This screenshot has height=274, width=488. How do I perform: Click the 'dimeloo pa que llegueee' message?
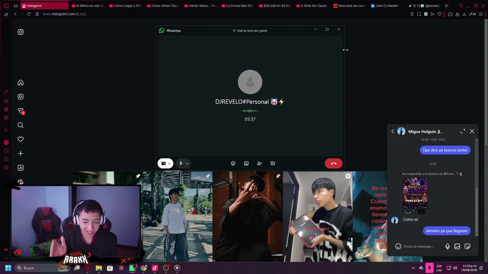tap(447, 231)
